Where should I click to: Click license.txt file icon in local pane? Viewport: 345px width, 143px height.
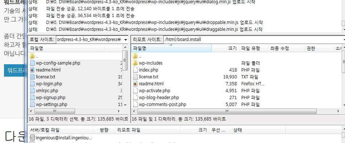pos(32,77)
